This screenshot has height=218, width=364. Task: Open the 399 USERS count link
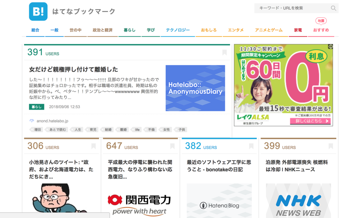(280, 146)
